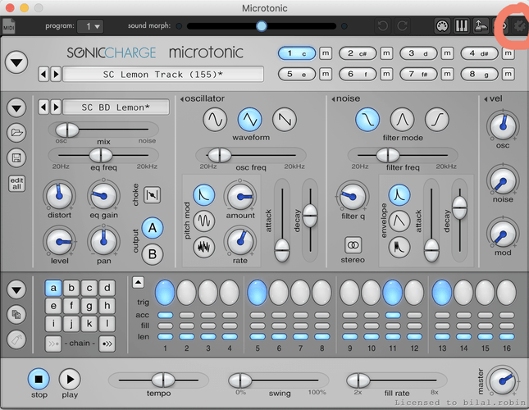Select the sine oscillator waveform
This screenshot has height=410, width=529.
tap(215, 120)
